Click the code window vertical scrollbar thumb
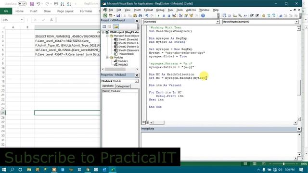Screen dimensions: 308x173 299,87
